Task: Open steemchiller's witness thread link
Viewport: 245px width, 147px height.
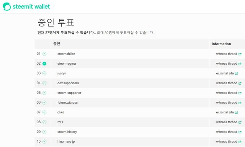Action: [229, 54]
